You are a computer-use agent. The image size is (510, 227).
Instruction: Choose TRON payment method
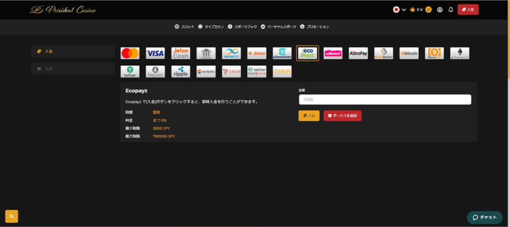pos(231,72)
